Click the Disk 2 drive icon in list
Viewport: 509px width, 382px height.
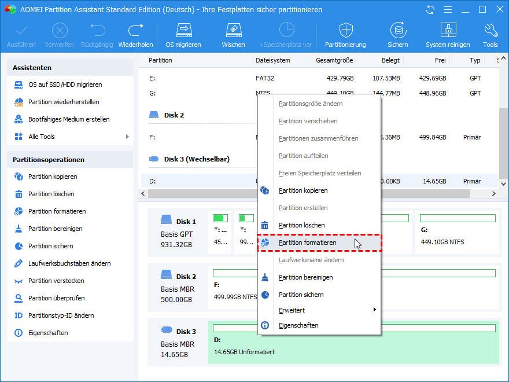154,115
